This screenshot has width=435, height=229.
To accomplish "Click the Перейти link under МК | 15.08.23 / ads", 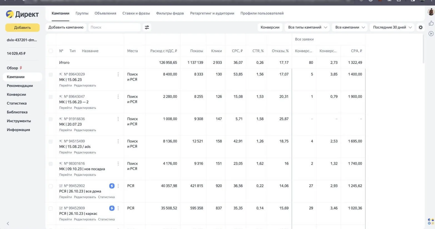I will (x=65, y=153).
